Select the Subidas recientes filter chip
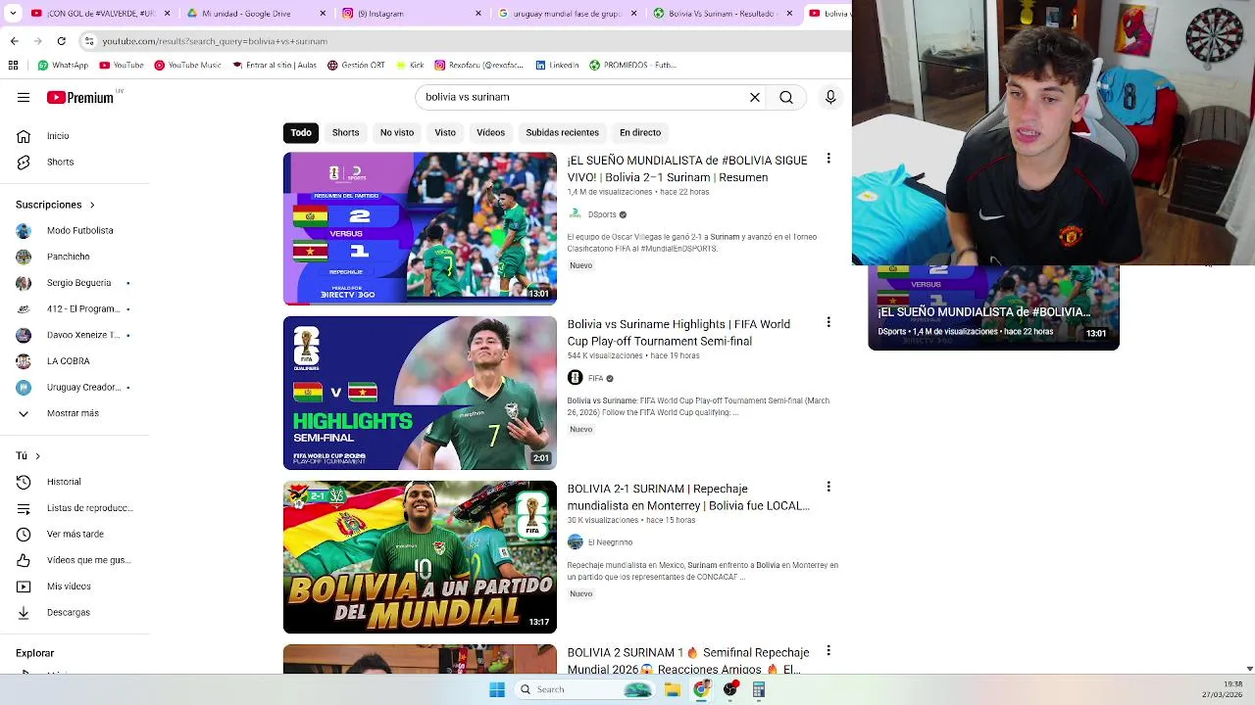Screen dimensions: 1255x705 [562, 132]
